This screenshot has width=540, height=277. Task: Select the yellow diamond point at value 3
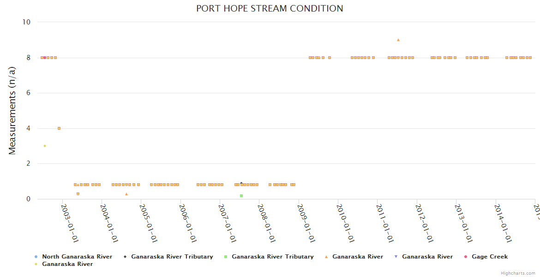click(45, 146)
